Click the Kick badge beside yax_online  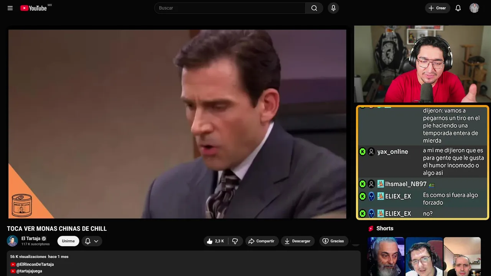[x=362, y=152]
